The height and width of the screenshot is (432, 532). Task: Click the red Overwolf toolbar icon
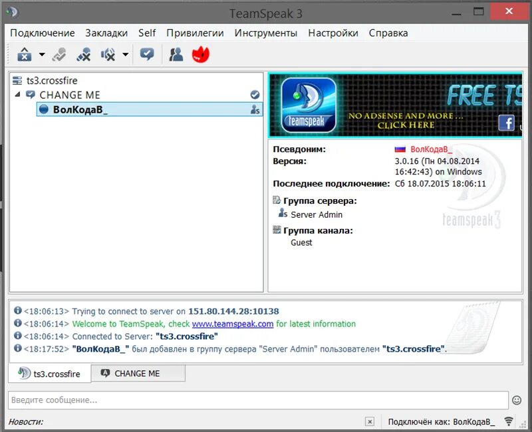tap(201, 54)
